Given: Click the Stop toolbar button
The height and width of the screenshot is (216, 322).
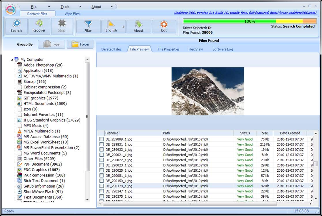Looking at the screenshot, I should [62, 26].
